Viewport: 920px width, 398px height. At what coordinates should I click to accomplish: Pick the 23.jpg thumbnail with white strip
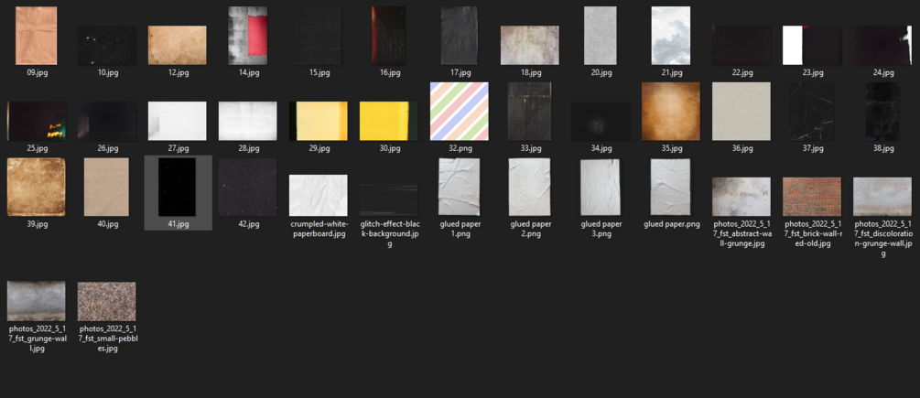pos(812,45)
